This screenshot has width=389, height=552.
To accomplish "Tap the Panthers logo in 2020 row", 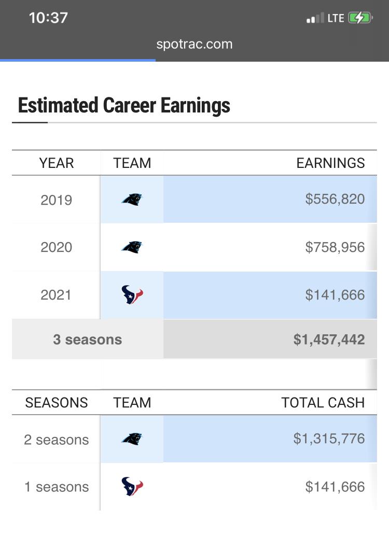I will pos(132,247).
